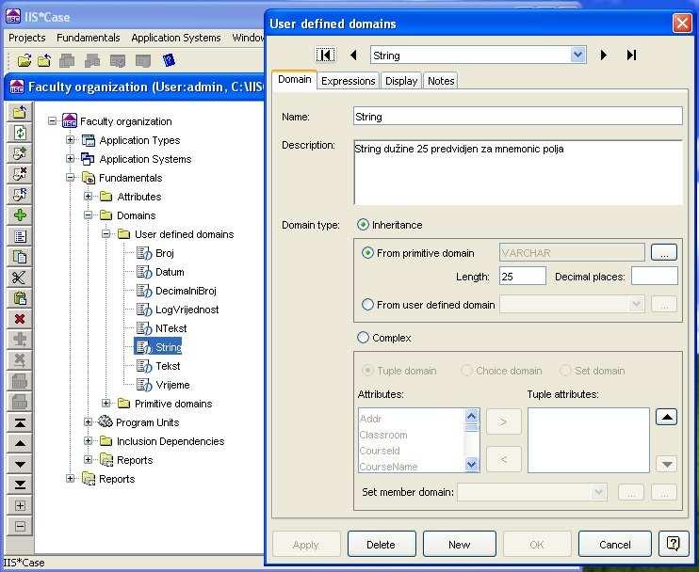699x572 pixels.
Task: Select the LogVrijednost domain
Action: point(187,310)
